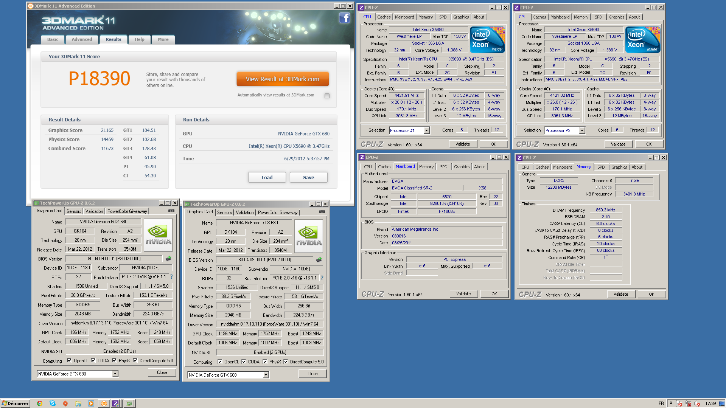Click the NVIDIA logo in left GPU-Z window
This screenshot has height=408, width=726.
click(x=158, y=235)
